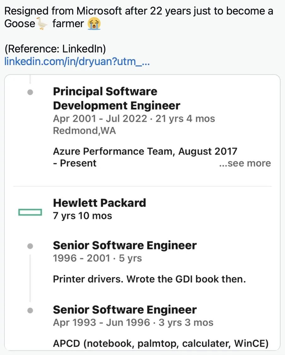Click the crying face emoji
Screen dimensions: 285x355
(95, 24)
